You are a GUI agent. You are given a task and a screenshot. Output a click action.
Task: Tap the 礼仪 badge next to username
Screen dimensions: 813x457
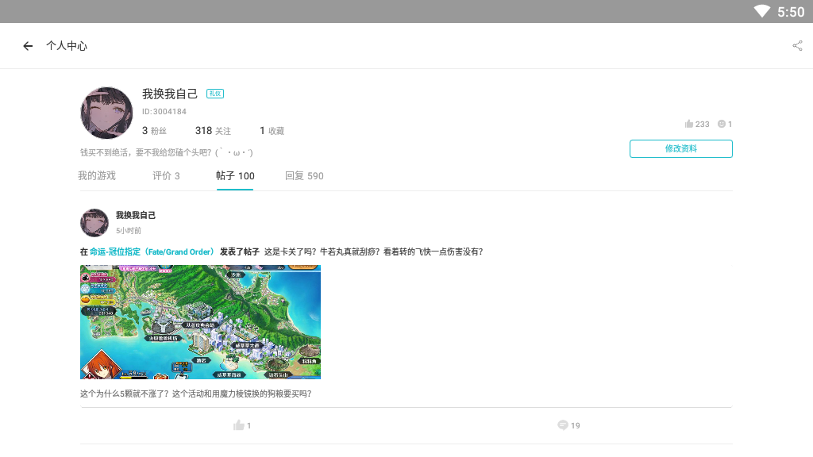click(215, 94)
